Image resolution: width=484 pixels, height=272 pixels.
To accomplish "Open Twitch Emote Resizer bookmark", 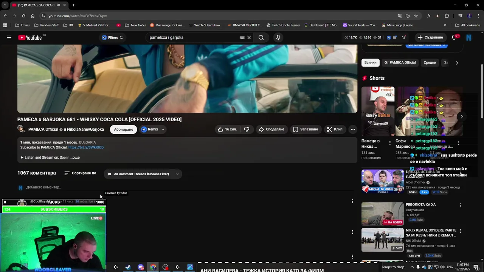I will 283,25.
